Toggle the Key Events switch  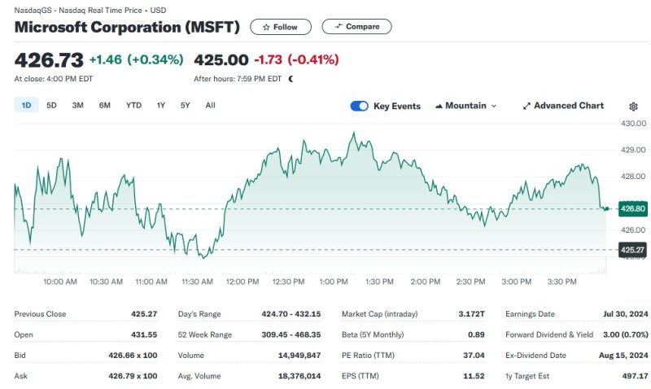pos(359,106)
